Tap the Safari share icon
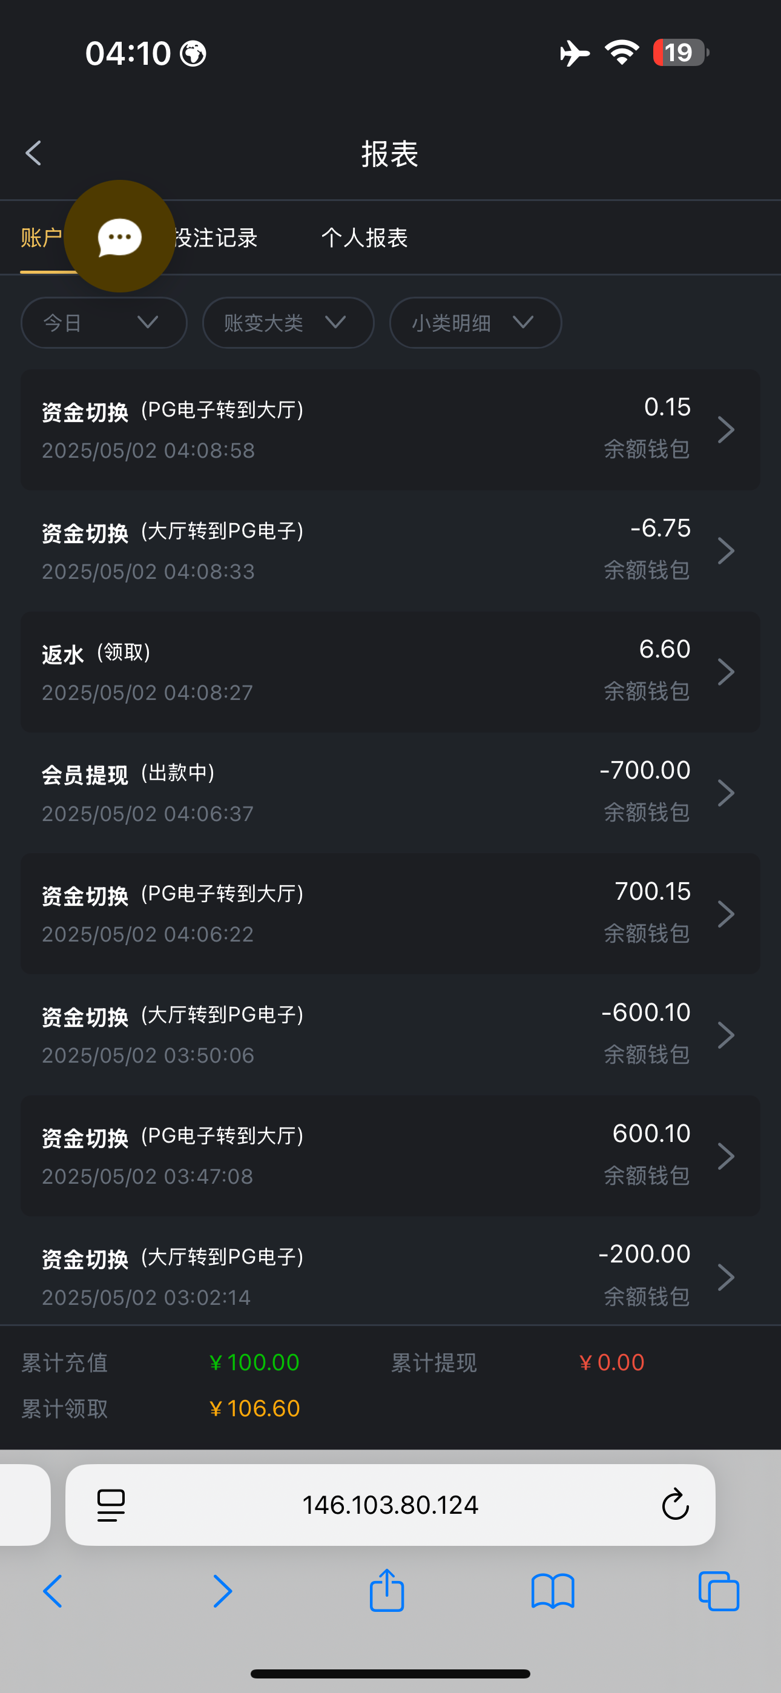Viewport: 781px width, 1693px height. tap(386, 1591)
